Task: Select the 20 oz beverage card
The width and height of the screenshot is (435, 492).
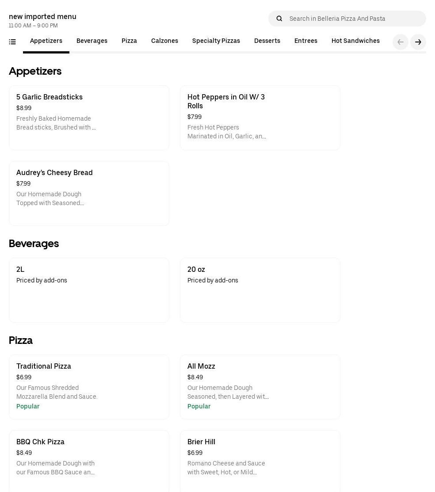Action: pyautogui.click(x=260, y=290)
